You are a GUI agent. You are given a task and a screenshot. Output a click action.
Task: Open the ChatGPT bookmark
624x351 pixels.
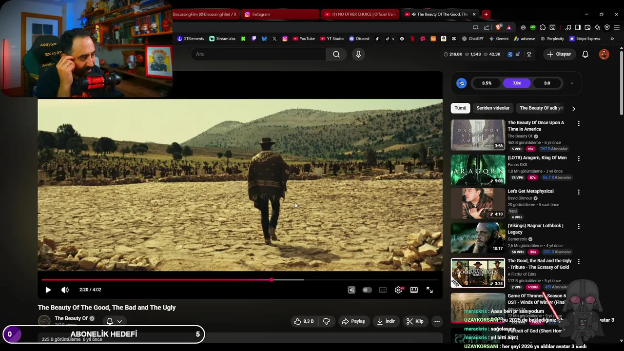click(x=473, y=39)
